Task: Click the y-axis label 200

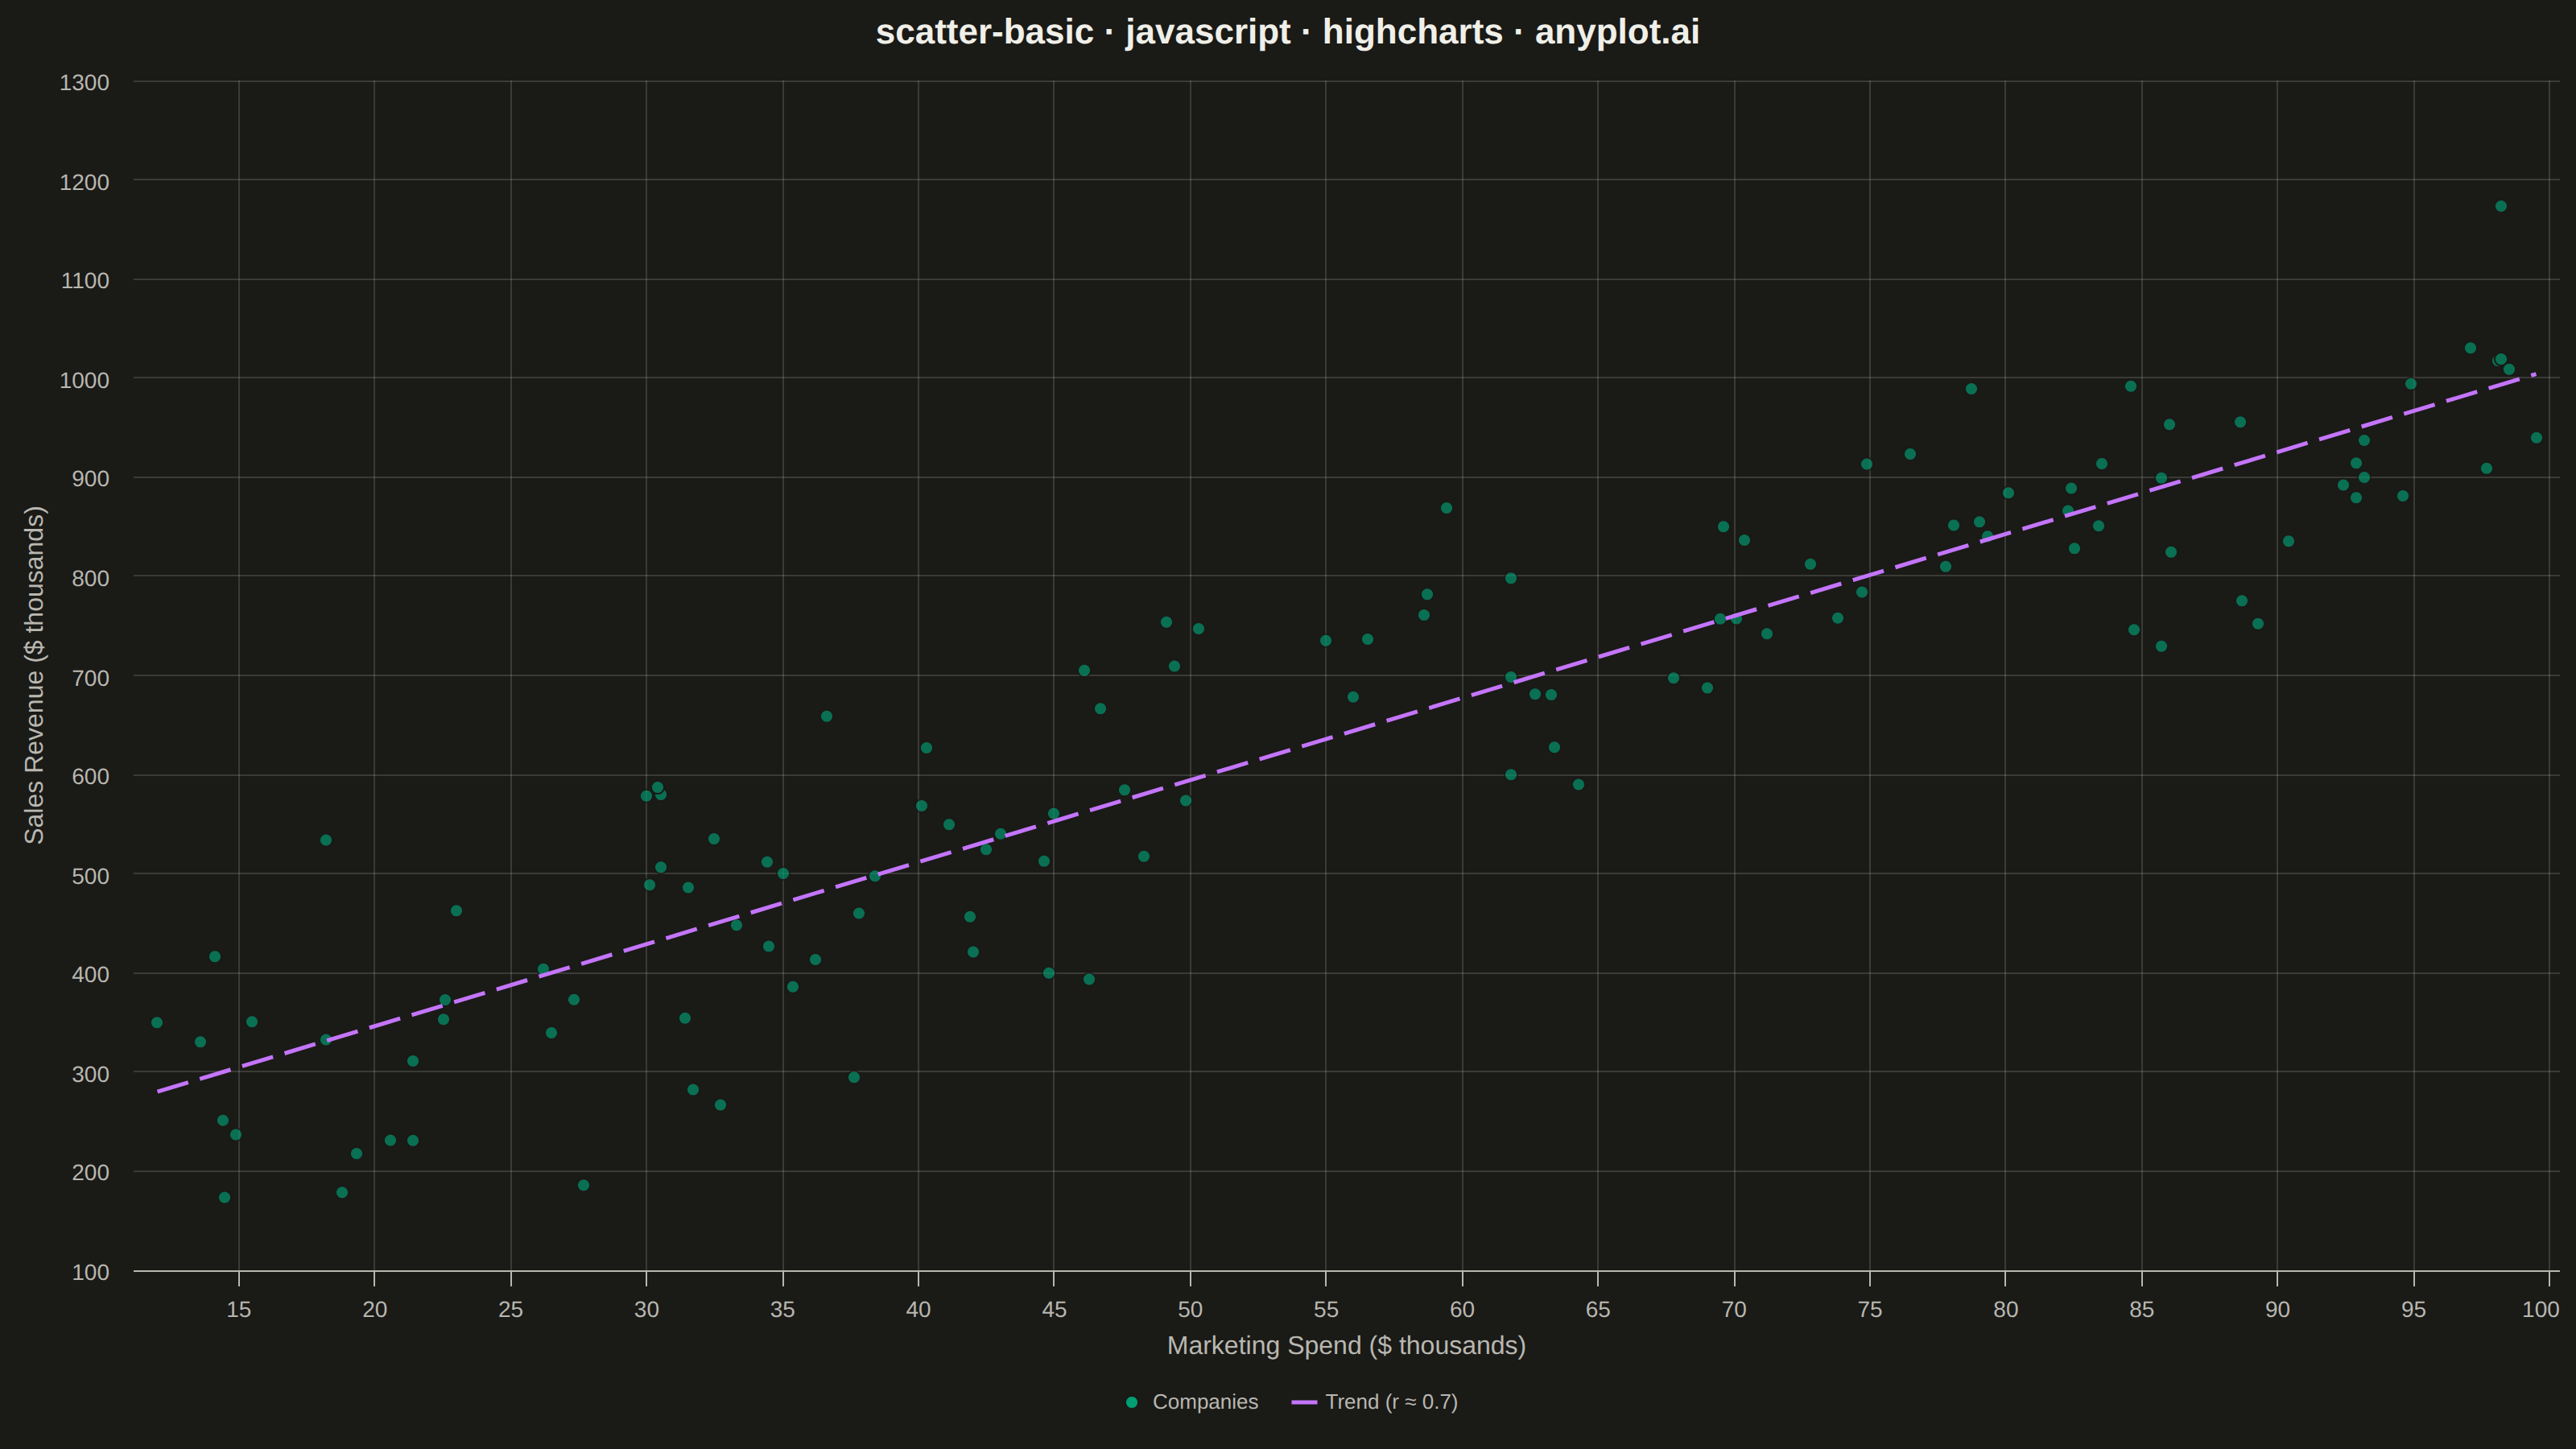Action: (91, 1172)
